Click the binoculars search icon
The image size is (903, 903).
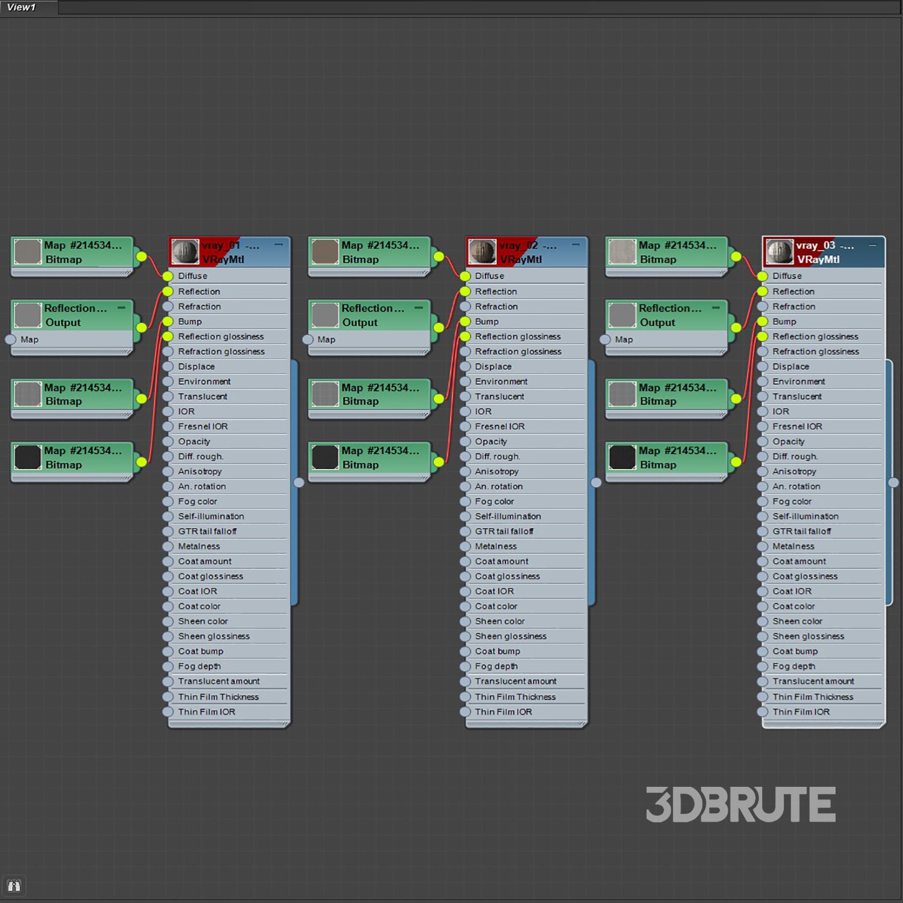[14, 886]
